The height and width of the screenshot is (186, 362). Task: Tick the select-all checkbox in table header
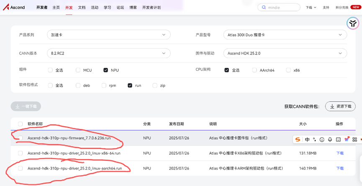[21, 124]
